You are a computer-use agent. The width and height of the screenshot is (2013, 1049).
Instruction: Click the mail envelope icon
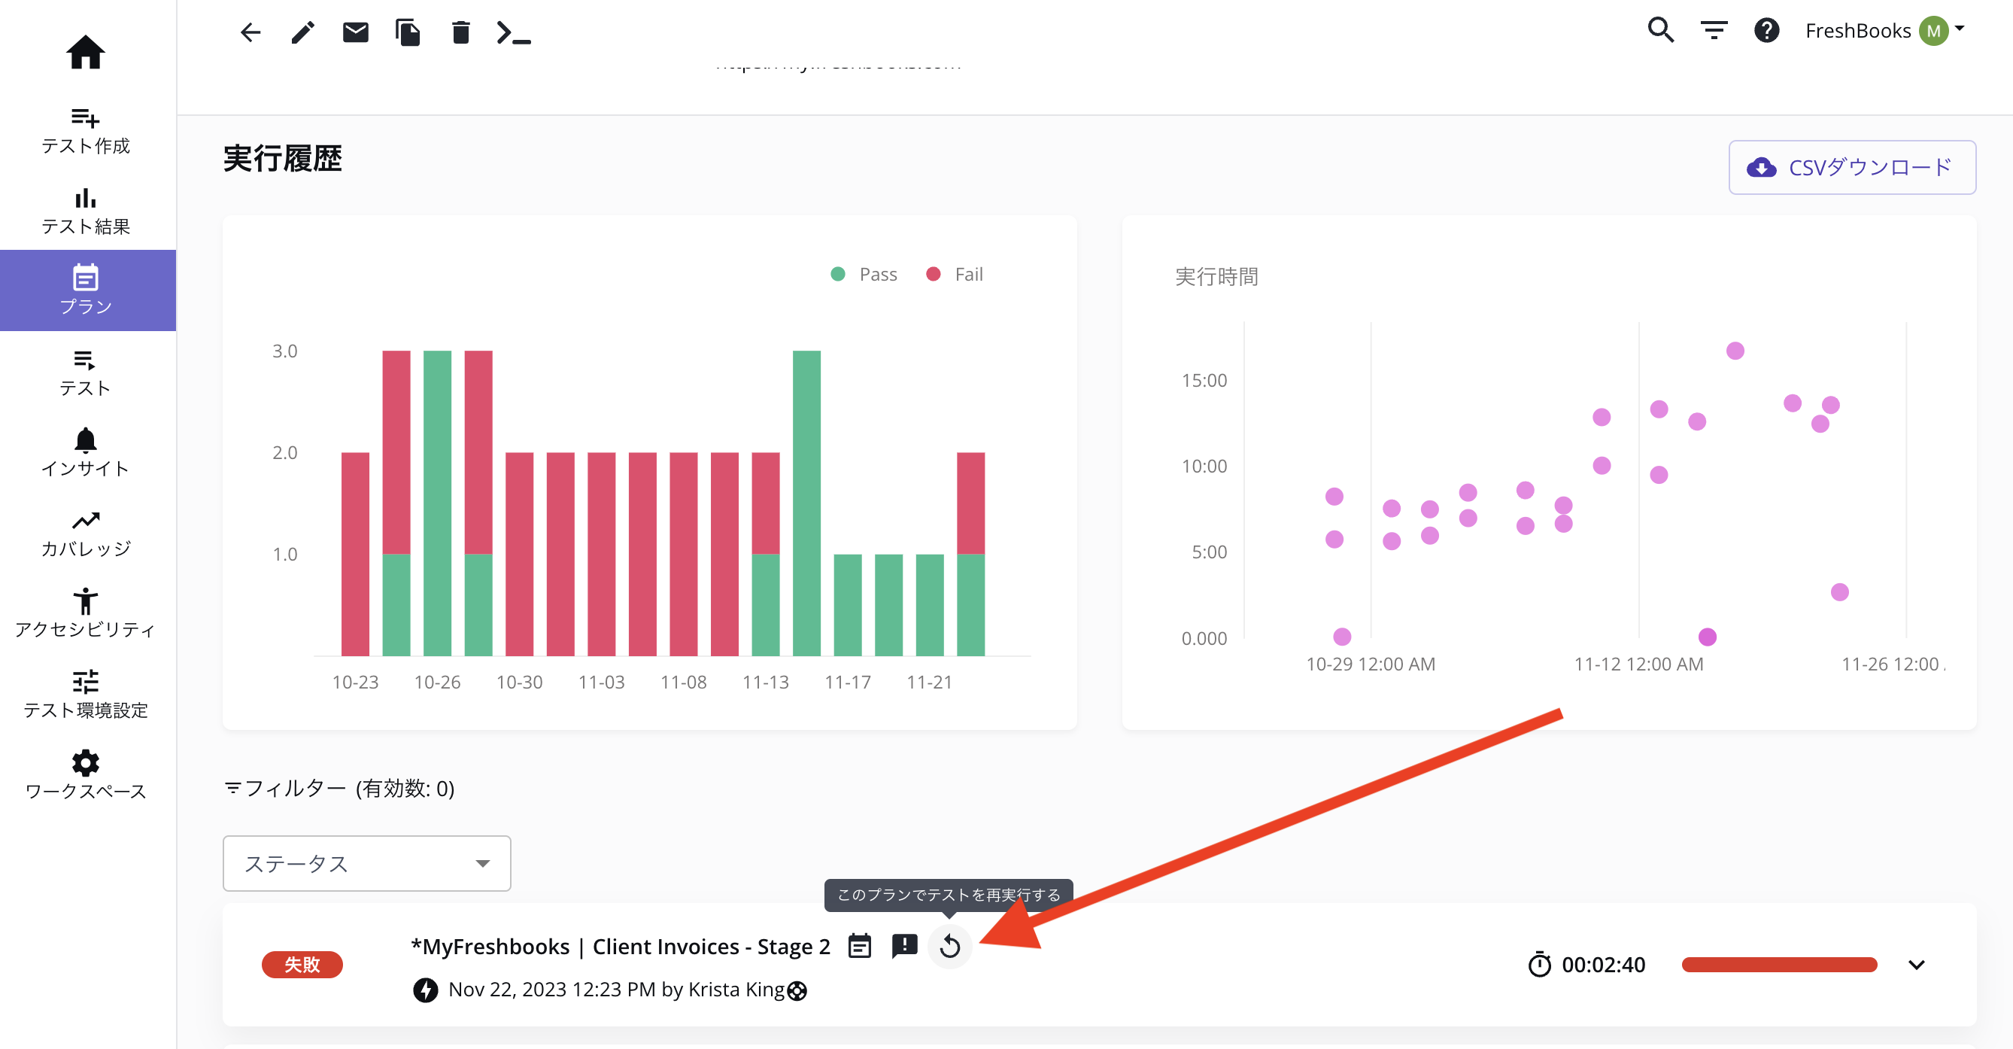[356, 32]
